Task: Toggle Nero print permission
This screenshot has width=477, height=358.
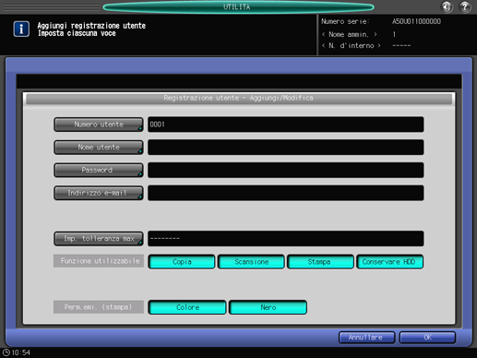Action: pos(268,307)
